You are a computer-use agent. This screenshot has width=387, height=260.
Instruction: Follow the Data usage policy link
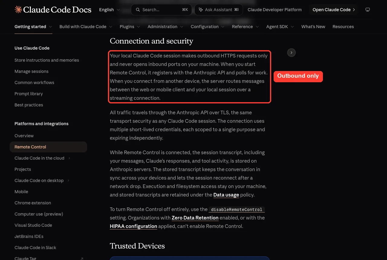coord(226,195)
